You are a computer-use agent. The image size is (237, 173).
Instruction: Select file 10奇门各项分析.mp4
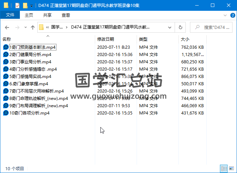point(30,113)
